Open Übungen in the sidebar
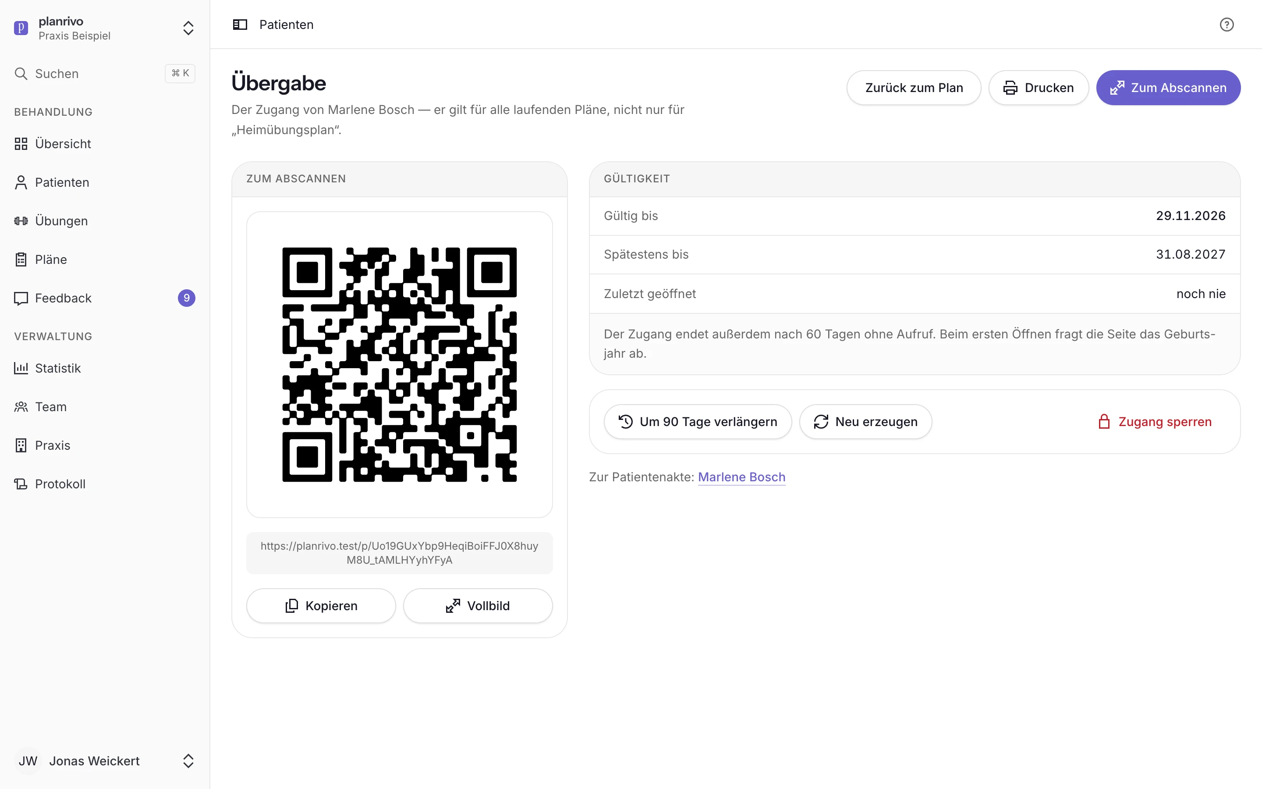The width and height of the screenshot is (1262, 789). [105, 221]
